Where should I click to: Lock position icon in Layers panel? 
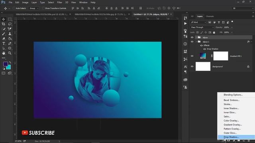(x=206, y=33)
